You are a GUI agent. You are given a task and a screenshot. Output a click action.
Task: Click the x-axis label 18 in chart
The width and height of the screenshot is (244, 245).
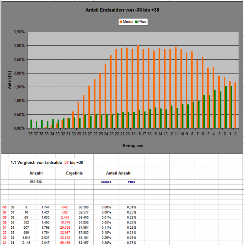139,134
